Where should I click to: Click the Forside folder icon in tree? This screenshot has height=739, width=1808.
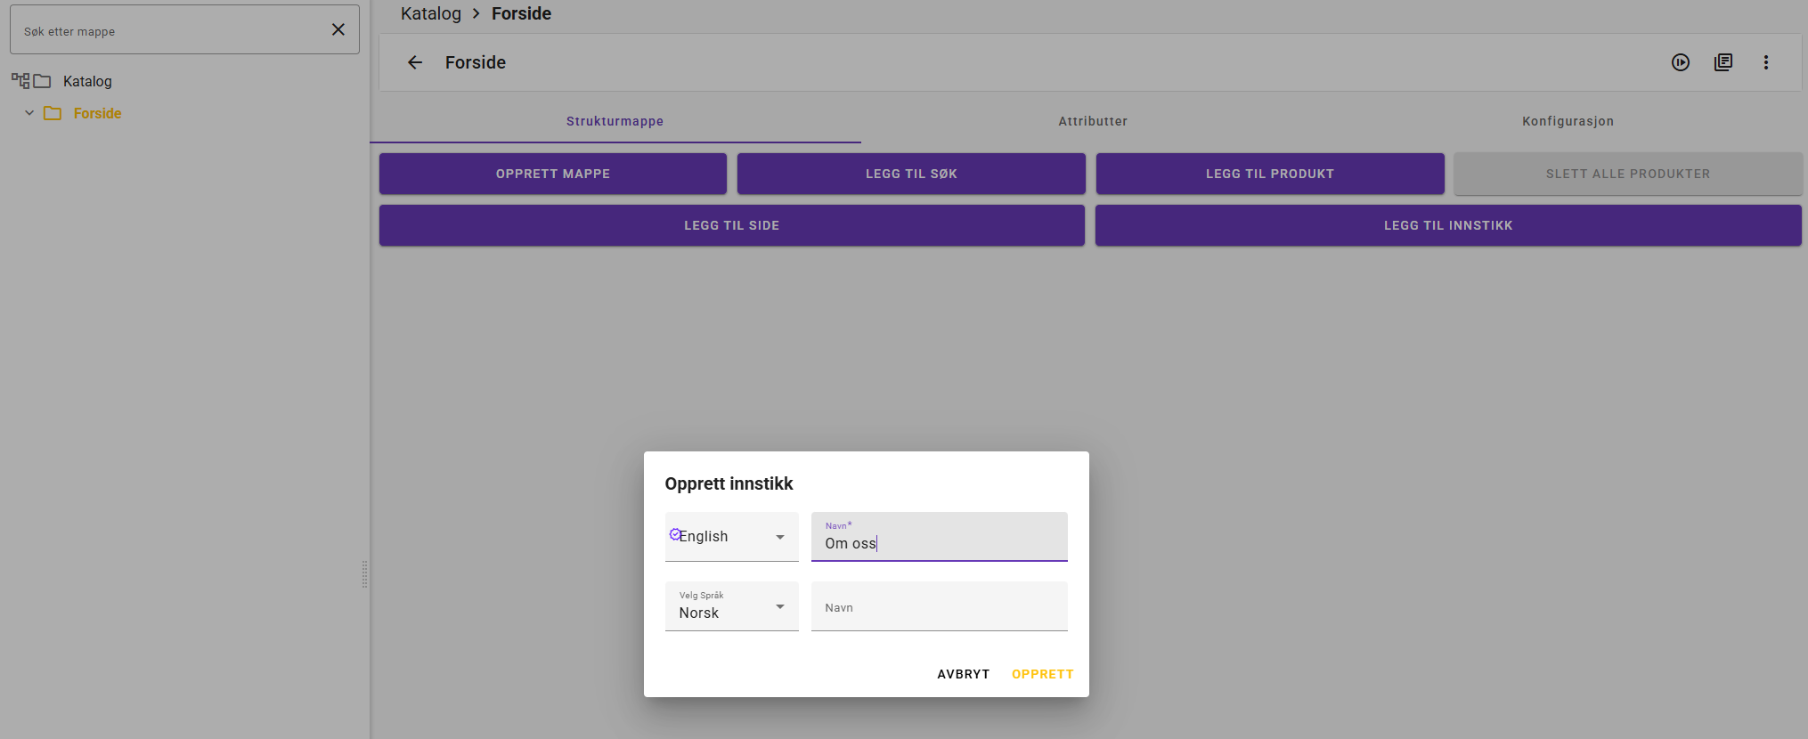coord(53,113)
